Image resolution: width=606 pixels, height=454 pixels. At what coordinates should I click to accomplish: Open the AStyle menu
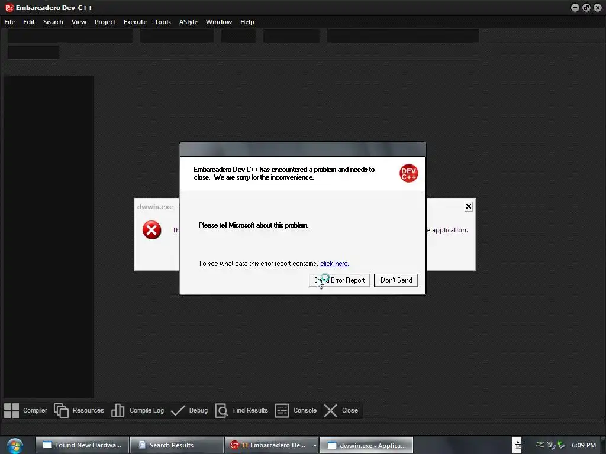pos(188,22)
